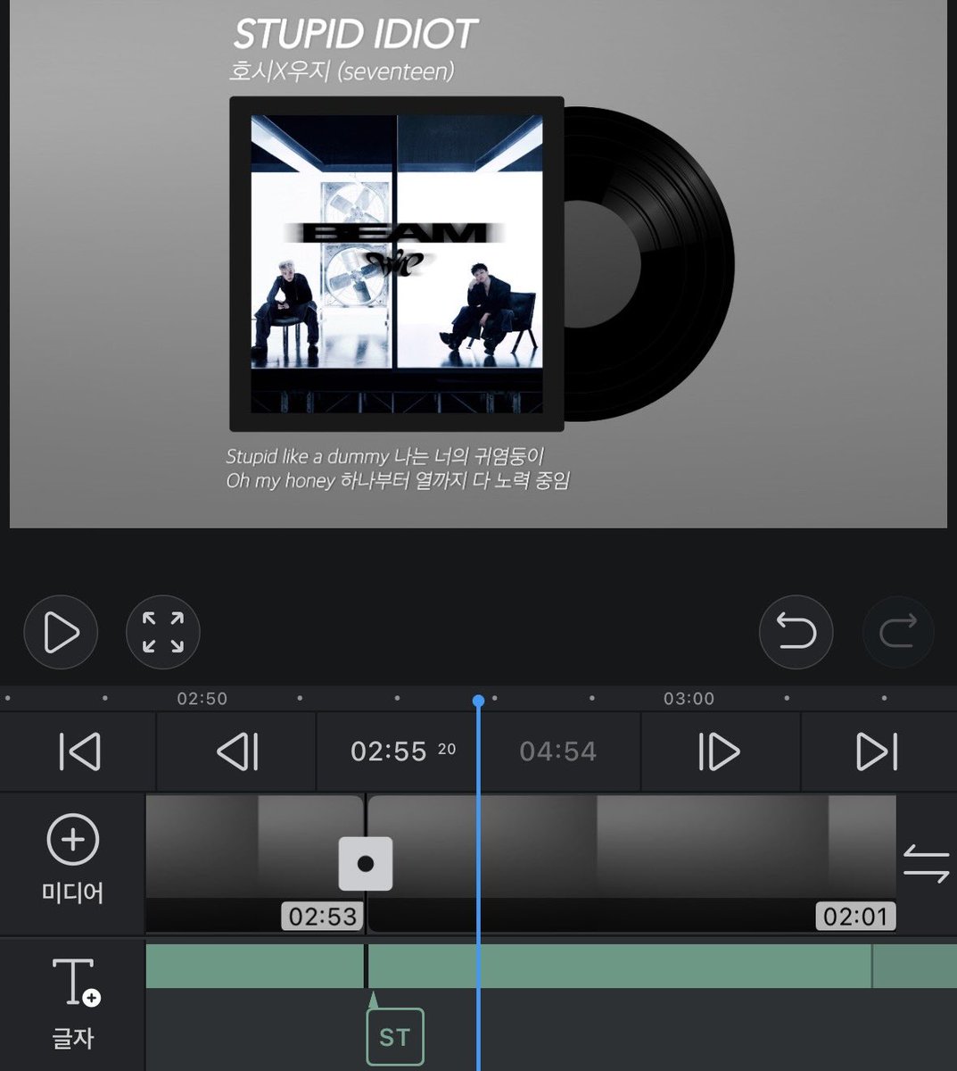Tap the transition square between clips
The width and height of the screenshot is (957, 1071).
[366, 863]
